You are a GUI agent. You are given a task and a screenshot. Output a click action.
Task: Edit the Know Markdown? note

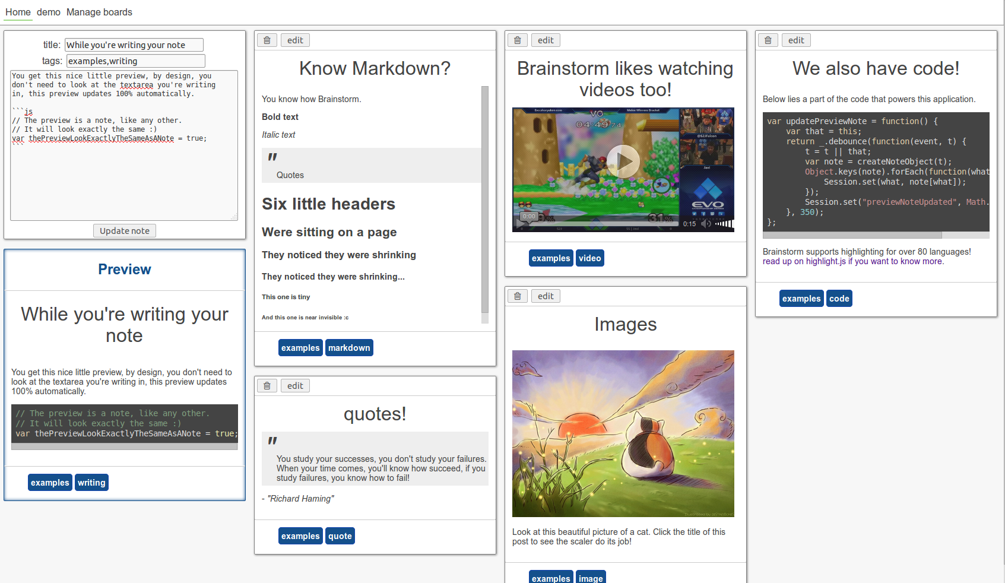click(295, 40)
